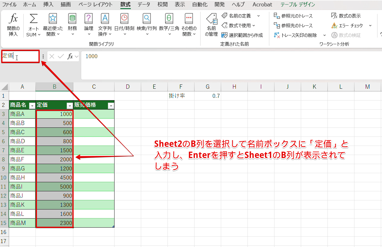Click the formula bar confirm checkmark icon
The width and height of the screenshot is (382, 247).
61,56
